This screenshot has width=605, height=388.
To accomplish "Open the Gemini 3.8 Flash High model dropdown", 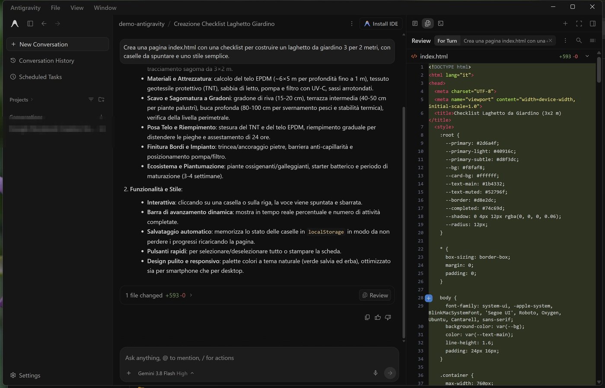I will [166, 373].
